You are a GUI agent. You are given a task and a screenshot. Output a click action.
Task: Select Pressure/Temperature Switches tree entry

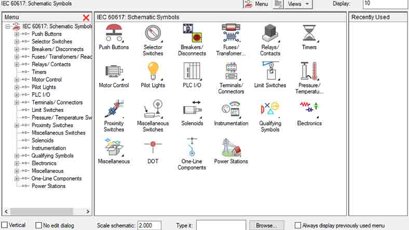(x=62, y=118)
